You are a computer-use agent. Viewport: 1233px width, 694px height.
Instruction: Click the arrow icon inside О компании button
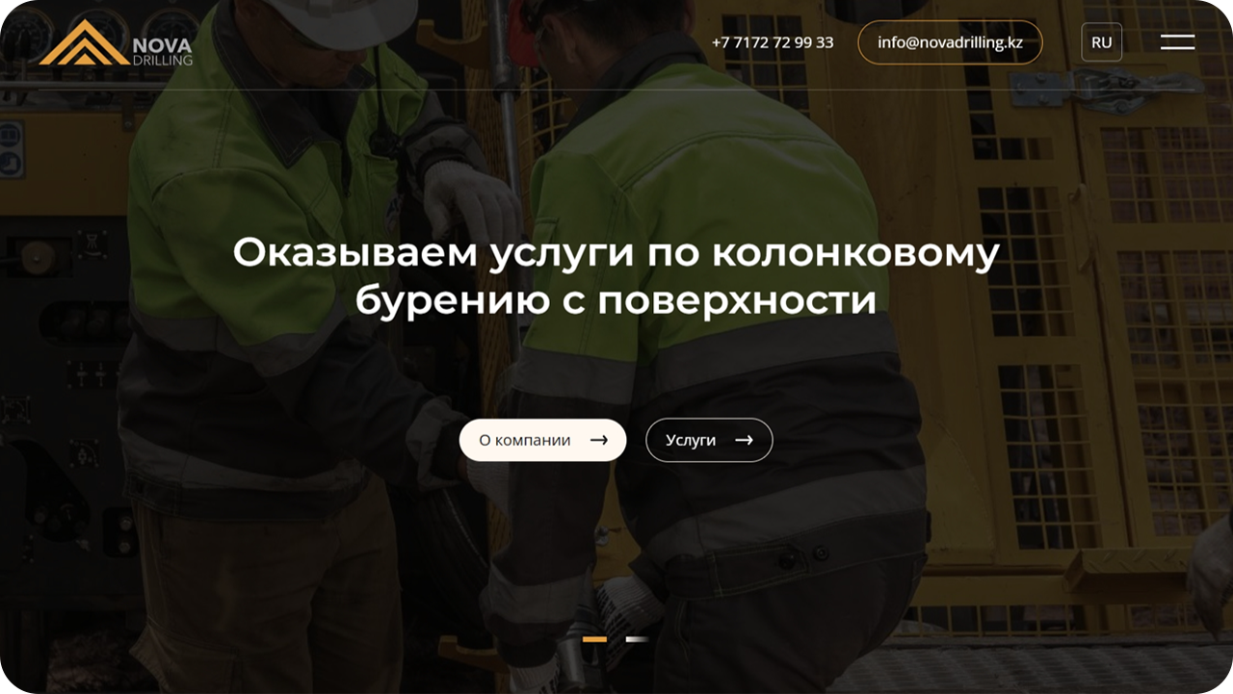coord(599,440)
